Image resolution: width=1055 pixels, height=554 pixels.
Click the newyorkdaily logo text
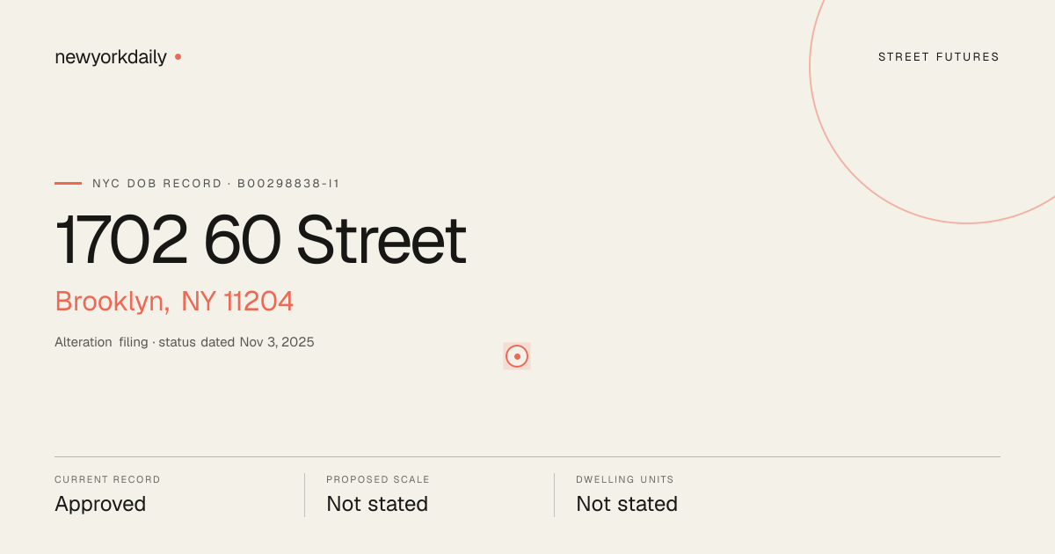point(111,57)
